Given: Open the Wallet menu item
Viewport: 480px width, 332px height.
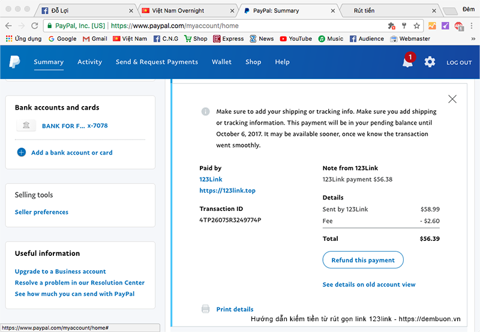Looking at the screenshot, I should tap(221, 62).
